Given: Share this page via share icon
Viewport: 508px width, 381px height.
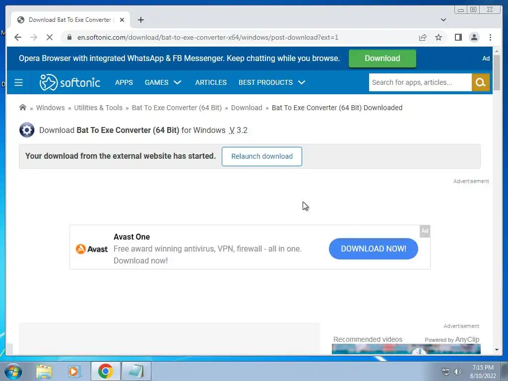Looking at the screenshot, I should [x=423, y=37].
